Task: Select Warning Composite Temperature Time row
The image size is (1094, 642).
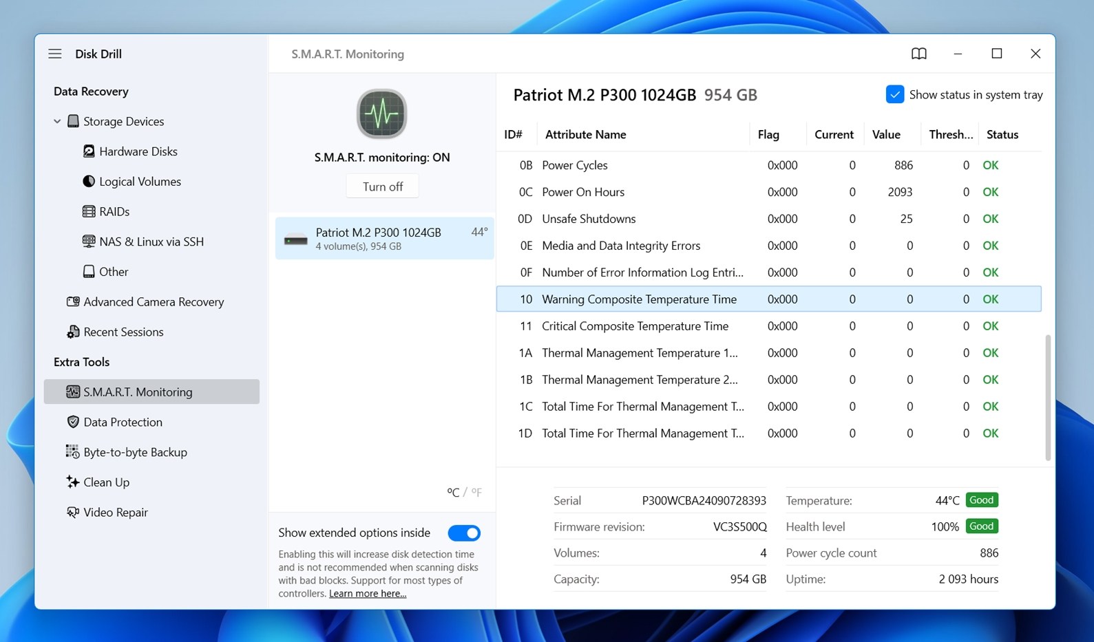Action: pyautogui.click(x=769, y=299)
